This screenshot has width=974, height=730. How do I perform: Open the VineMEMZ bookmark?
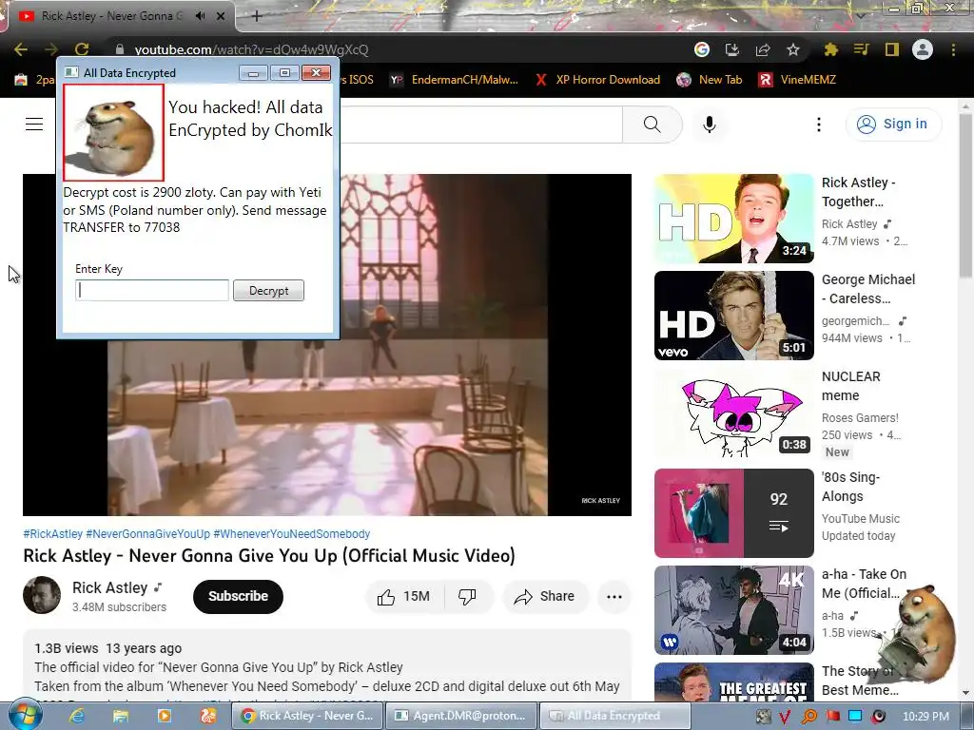click(798, 80)
